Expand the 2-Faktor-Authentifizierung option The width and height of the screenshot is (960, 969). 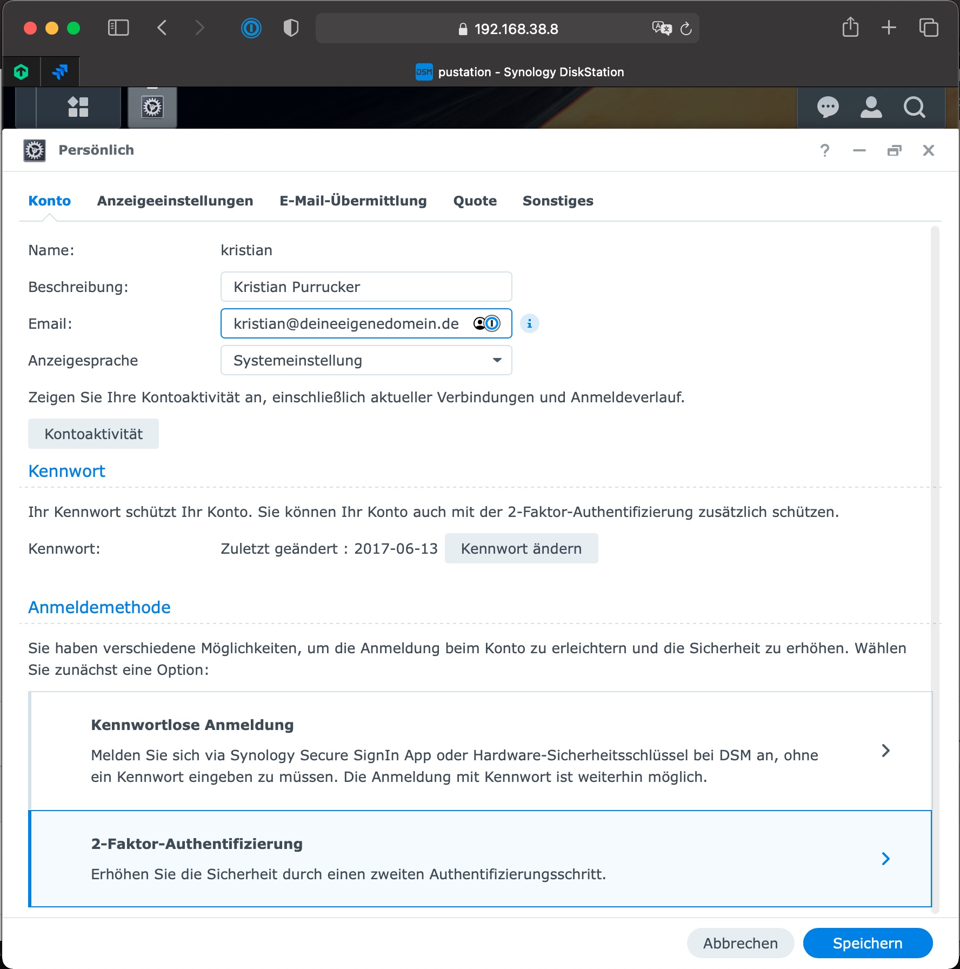tap(885, 859)
